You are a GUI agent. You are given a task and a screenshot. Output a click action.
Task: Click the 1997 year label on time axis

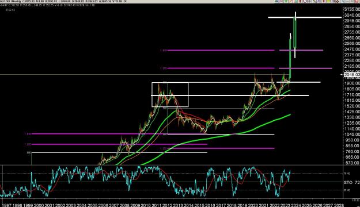pos(6,205)
